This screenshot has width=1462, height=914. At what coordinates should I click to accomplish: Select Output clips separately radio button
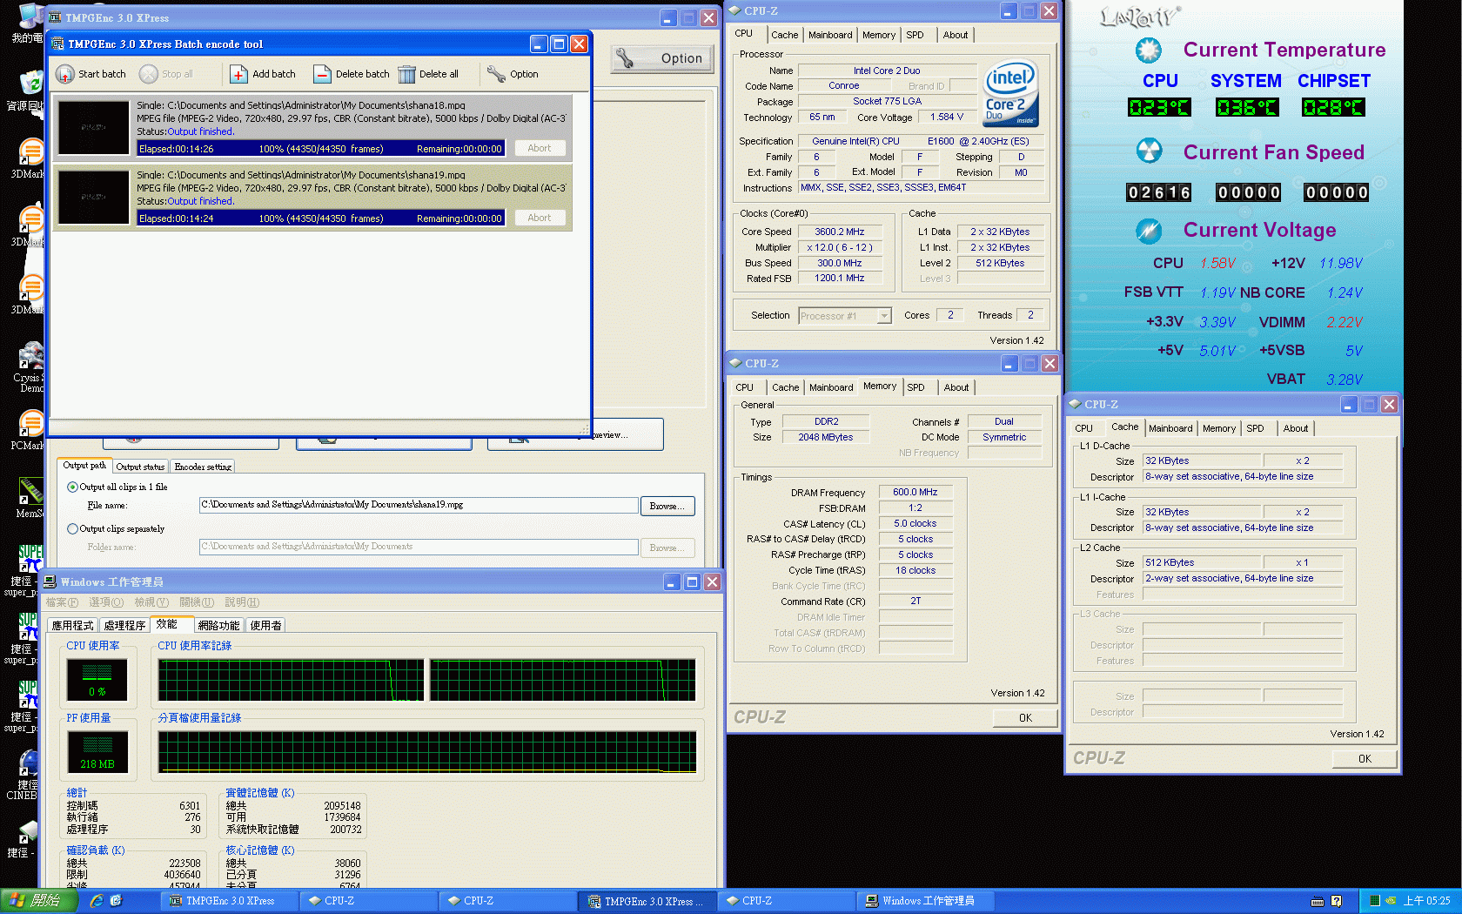[x=73, y=528]
